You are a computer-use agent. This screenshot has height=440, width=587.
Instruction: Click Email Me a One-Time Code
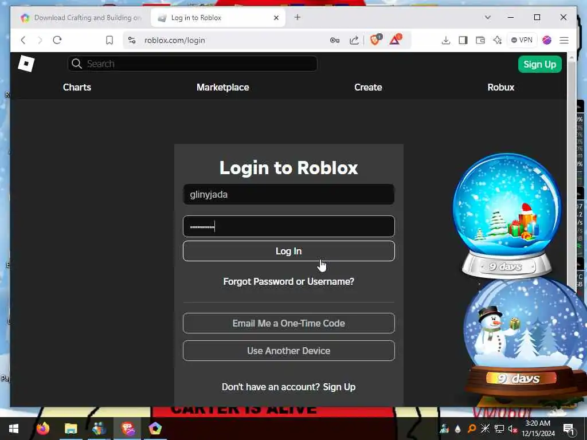[289, 323]
